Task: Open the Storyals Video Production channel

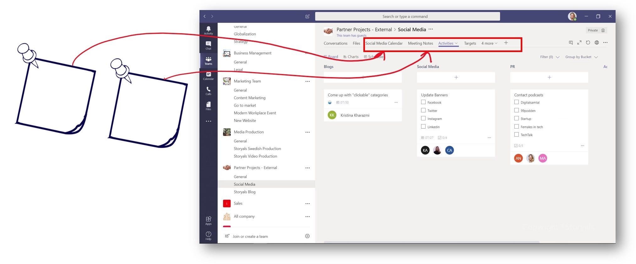Action: tap(255, 156)
